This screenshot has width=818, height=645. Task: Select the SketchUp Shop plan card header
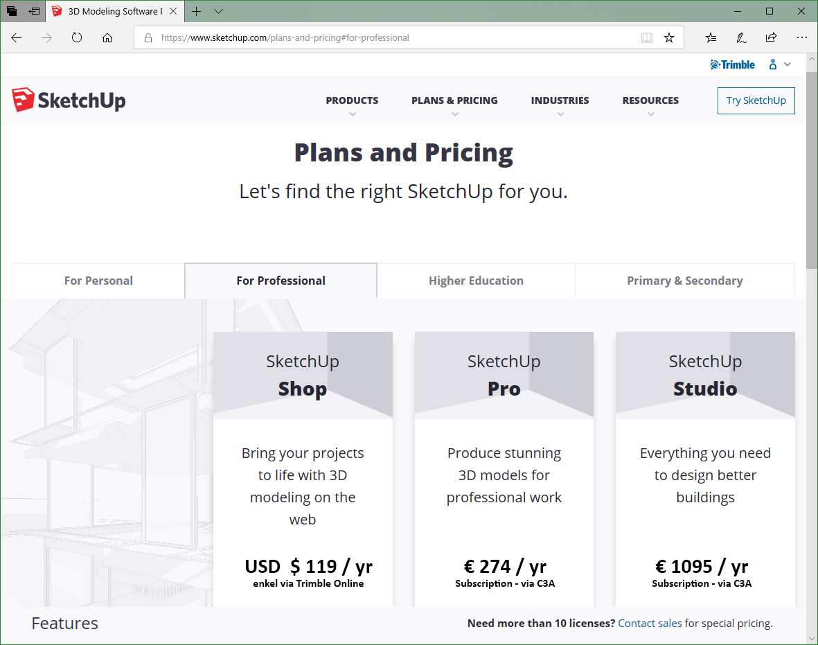pos(303,375)
